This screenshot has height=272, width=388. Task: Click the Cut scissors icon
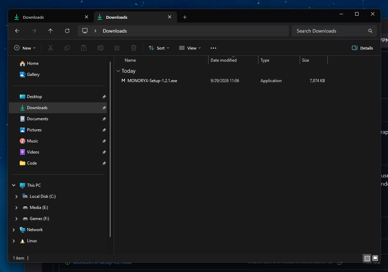click(51, 48)
